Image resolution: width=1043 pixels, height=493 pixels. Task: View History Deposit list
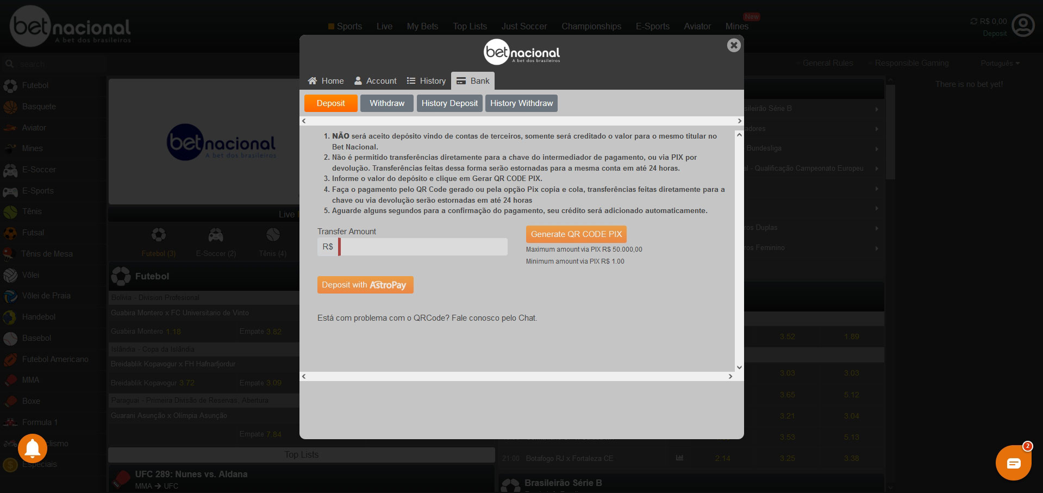pos(449,103)
